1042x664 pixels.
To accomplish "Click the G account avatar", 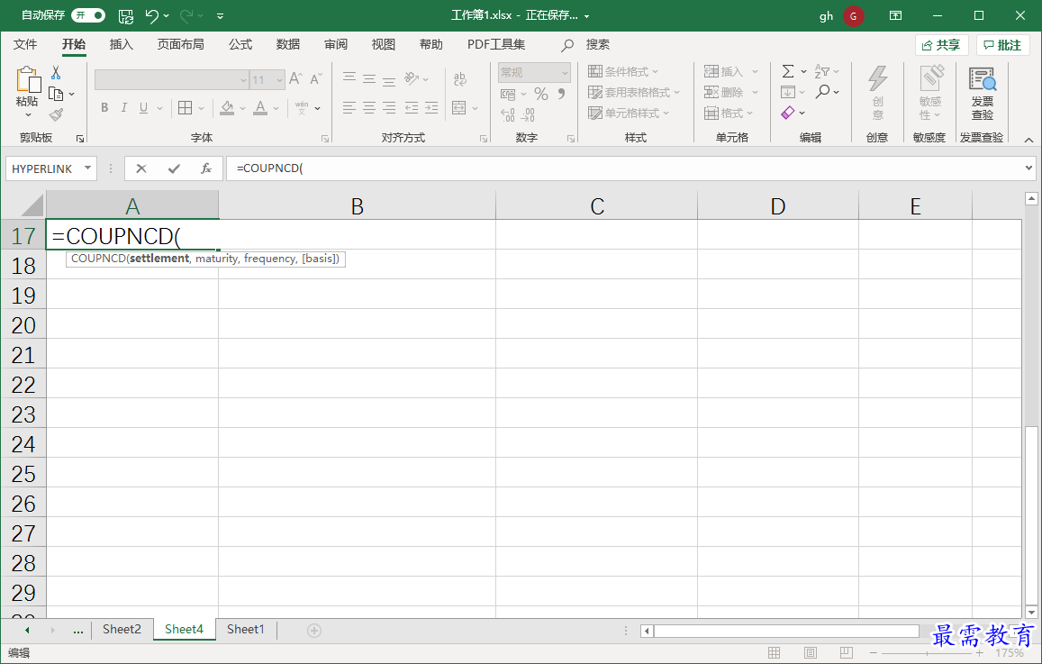I will (x=853, y=16).
